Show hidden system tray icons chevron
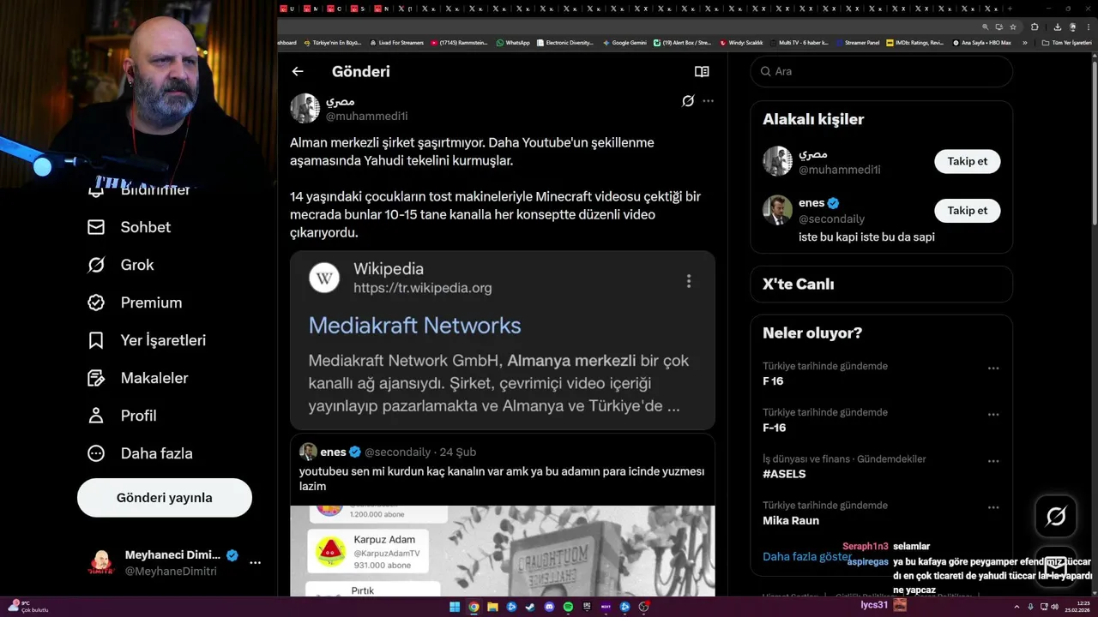Screen dimensions: 1098x617 click(x=1016, y=607)
